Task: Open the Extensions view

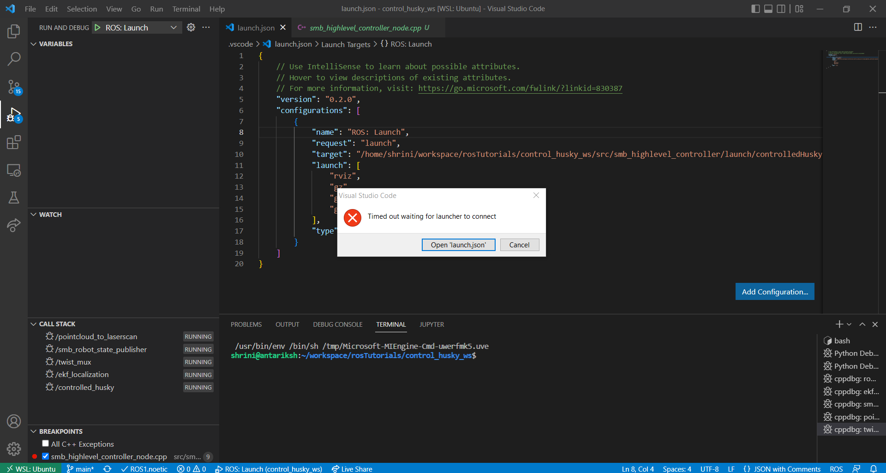Action: pos(14,142)
